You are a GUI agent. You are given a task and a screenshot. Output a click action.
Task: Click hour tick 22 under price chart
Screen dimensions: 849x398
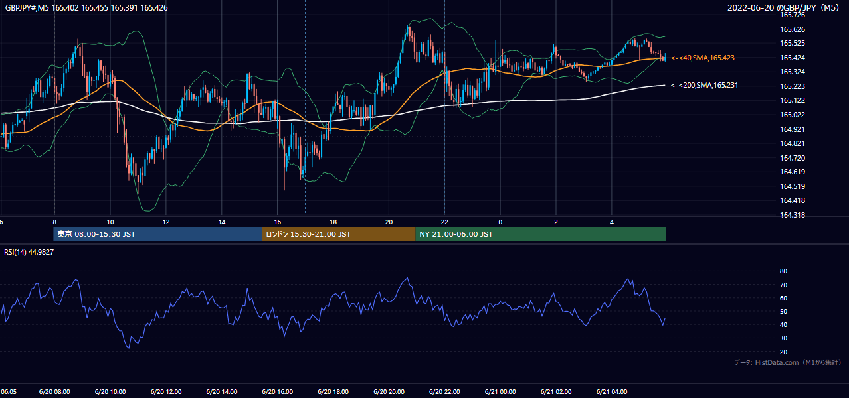click(x=444, y=222)
